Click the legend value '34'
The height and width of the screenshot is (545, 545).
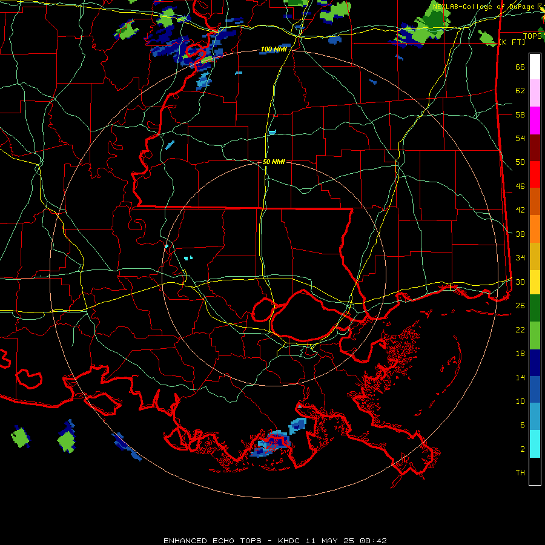520,258
